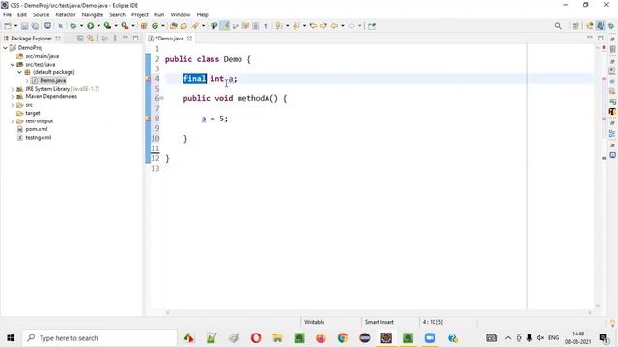
Task: Click the New Java Package toolbar icon
Action: coord(144,26)
